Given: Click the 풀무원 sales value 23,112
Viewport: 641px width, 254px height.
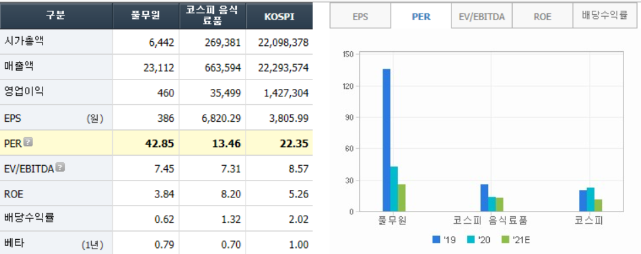Looking at the screenshot, I should pyautogui.click(x=159, y=68).
